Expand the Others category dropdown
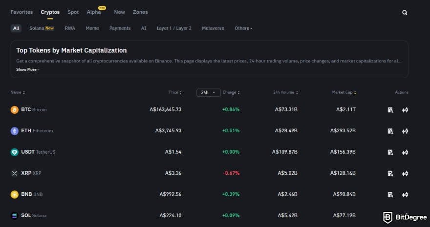The width and height of the screenshot is (430, 227). tap(243, 28)
